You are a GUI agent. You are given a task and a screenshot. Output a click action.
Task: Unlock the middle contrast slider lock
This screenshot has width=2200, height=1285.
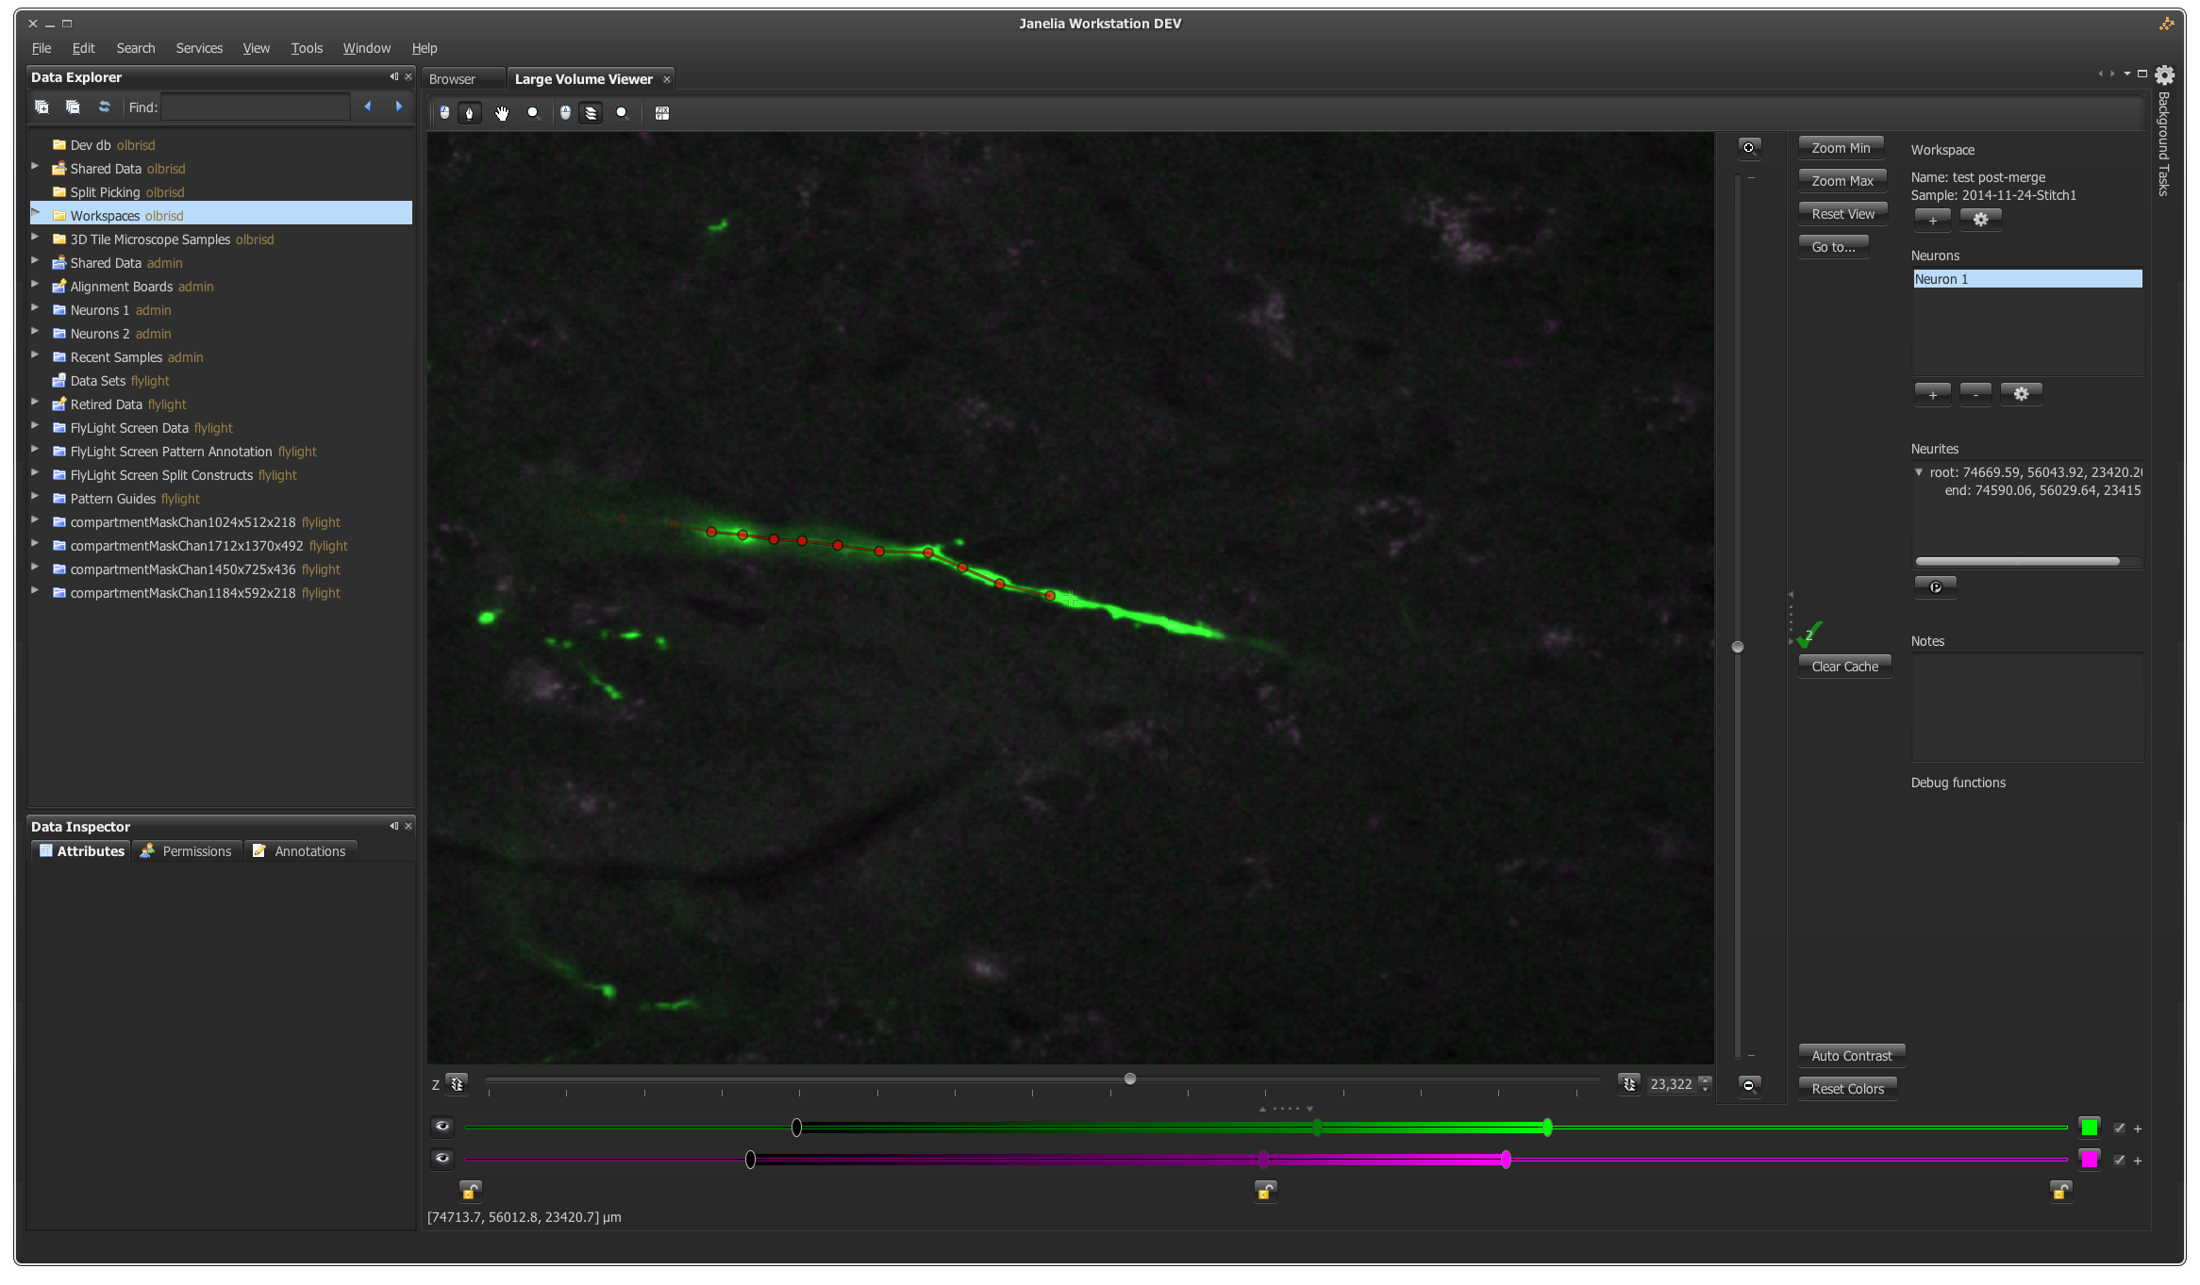(x=1265, y=1192)
